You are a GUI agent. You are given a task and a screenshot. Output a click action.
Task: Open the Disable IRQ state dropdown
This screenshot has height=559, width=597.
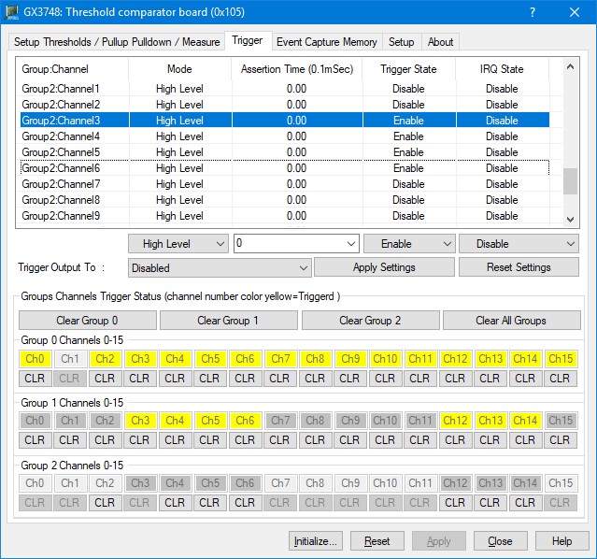[519, 244]
